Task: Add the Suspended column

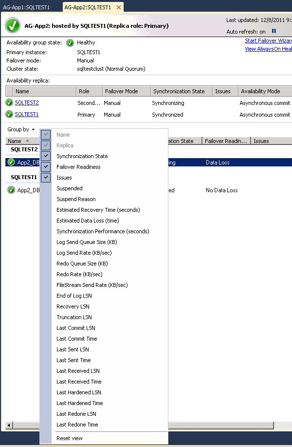Action: (x=70, y=188)
